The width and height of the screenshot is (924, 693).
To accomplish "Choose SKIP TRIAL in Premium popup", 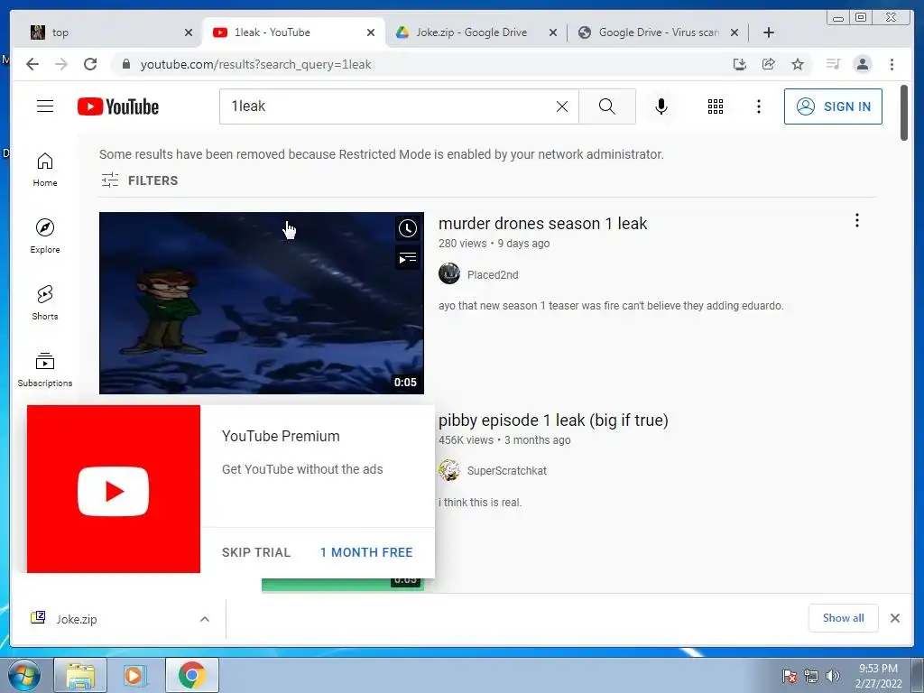I will [256, 552].
